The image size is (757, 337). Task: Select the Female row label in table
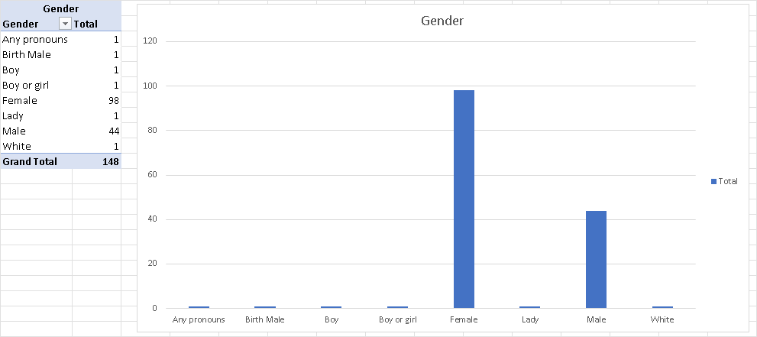(20, 100)
